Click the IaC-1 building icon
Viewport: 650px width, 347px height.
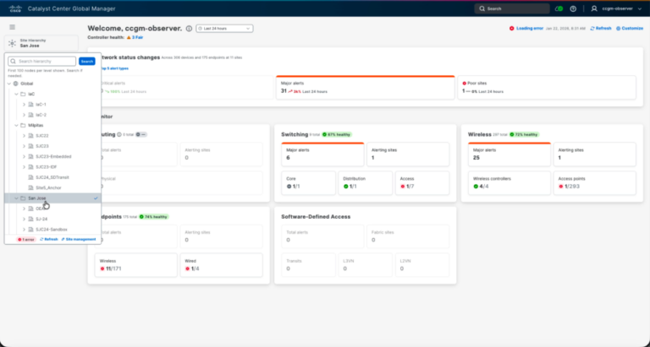(30, 104)
